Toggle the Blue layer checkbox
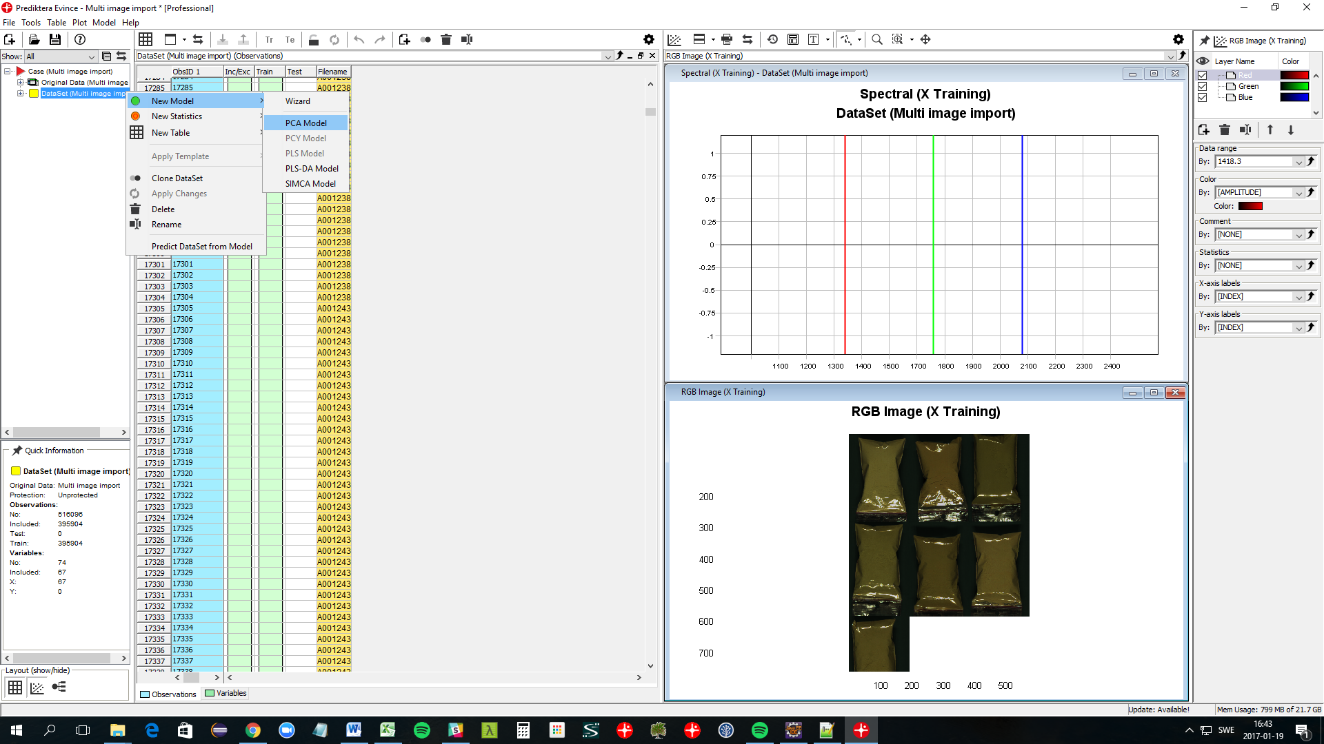Screen dimensions: 1324x744 click(1203, 97)
